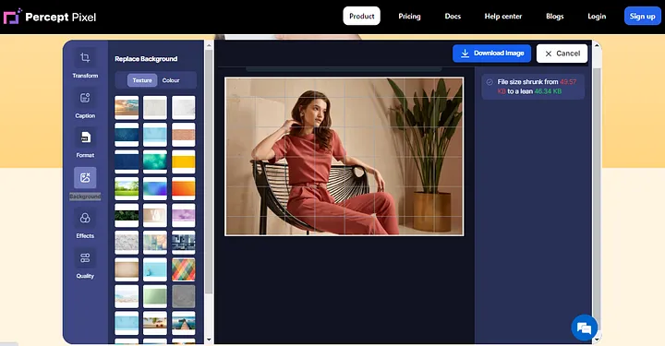Open the Docs menu item
665x346 pixels.
pos(453,16)
